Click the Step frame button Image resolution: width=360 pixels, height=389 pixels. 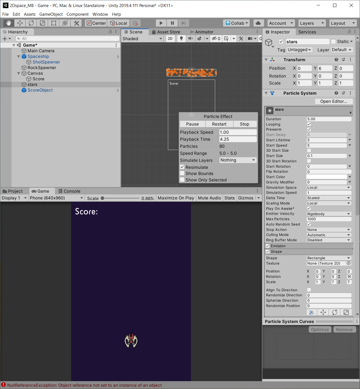click(184, 23)
